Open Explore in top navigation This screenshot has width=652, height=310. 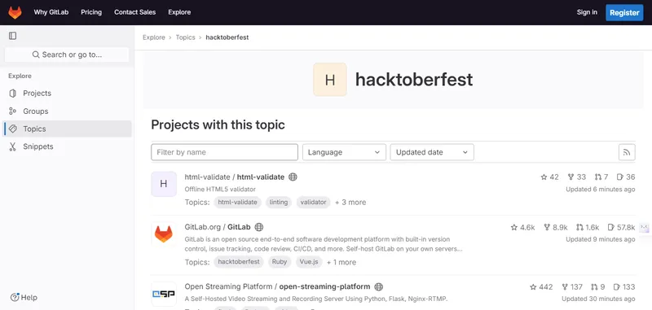179,12
